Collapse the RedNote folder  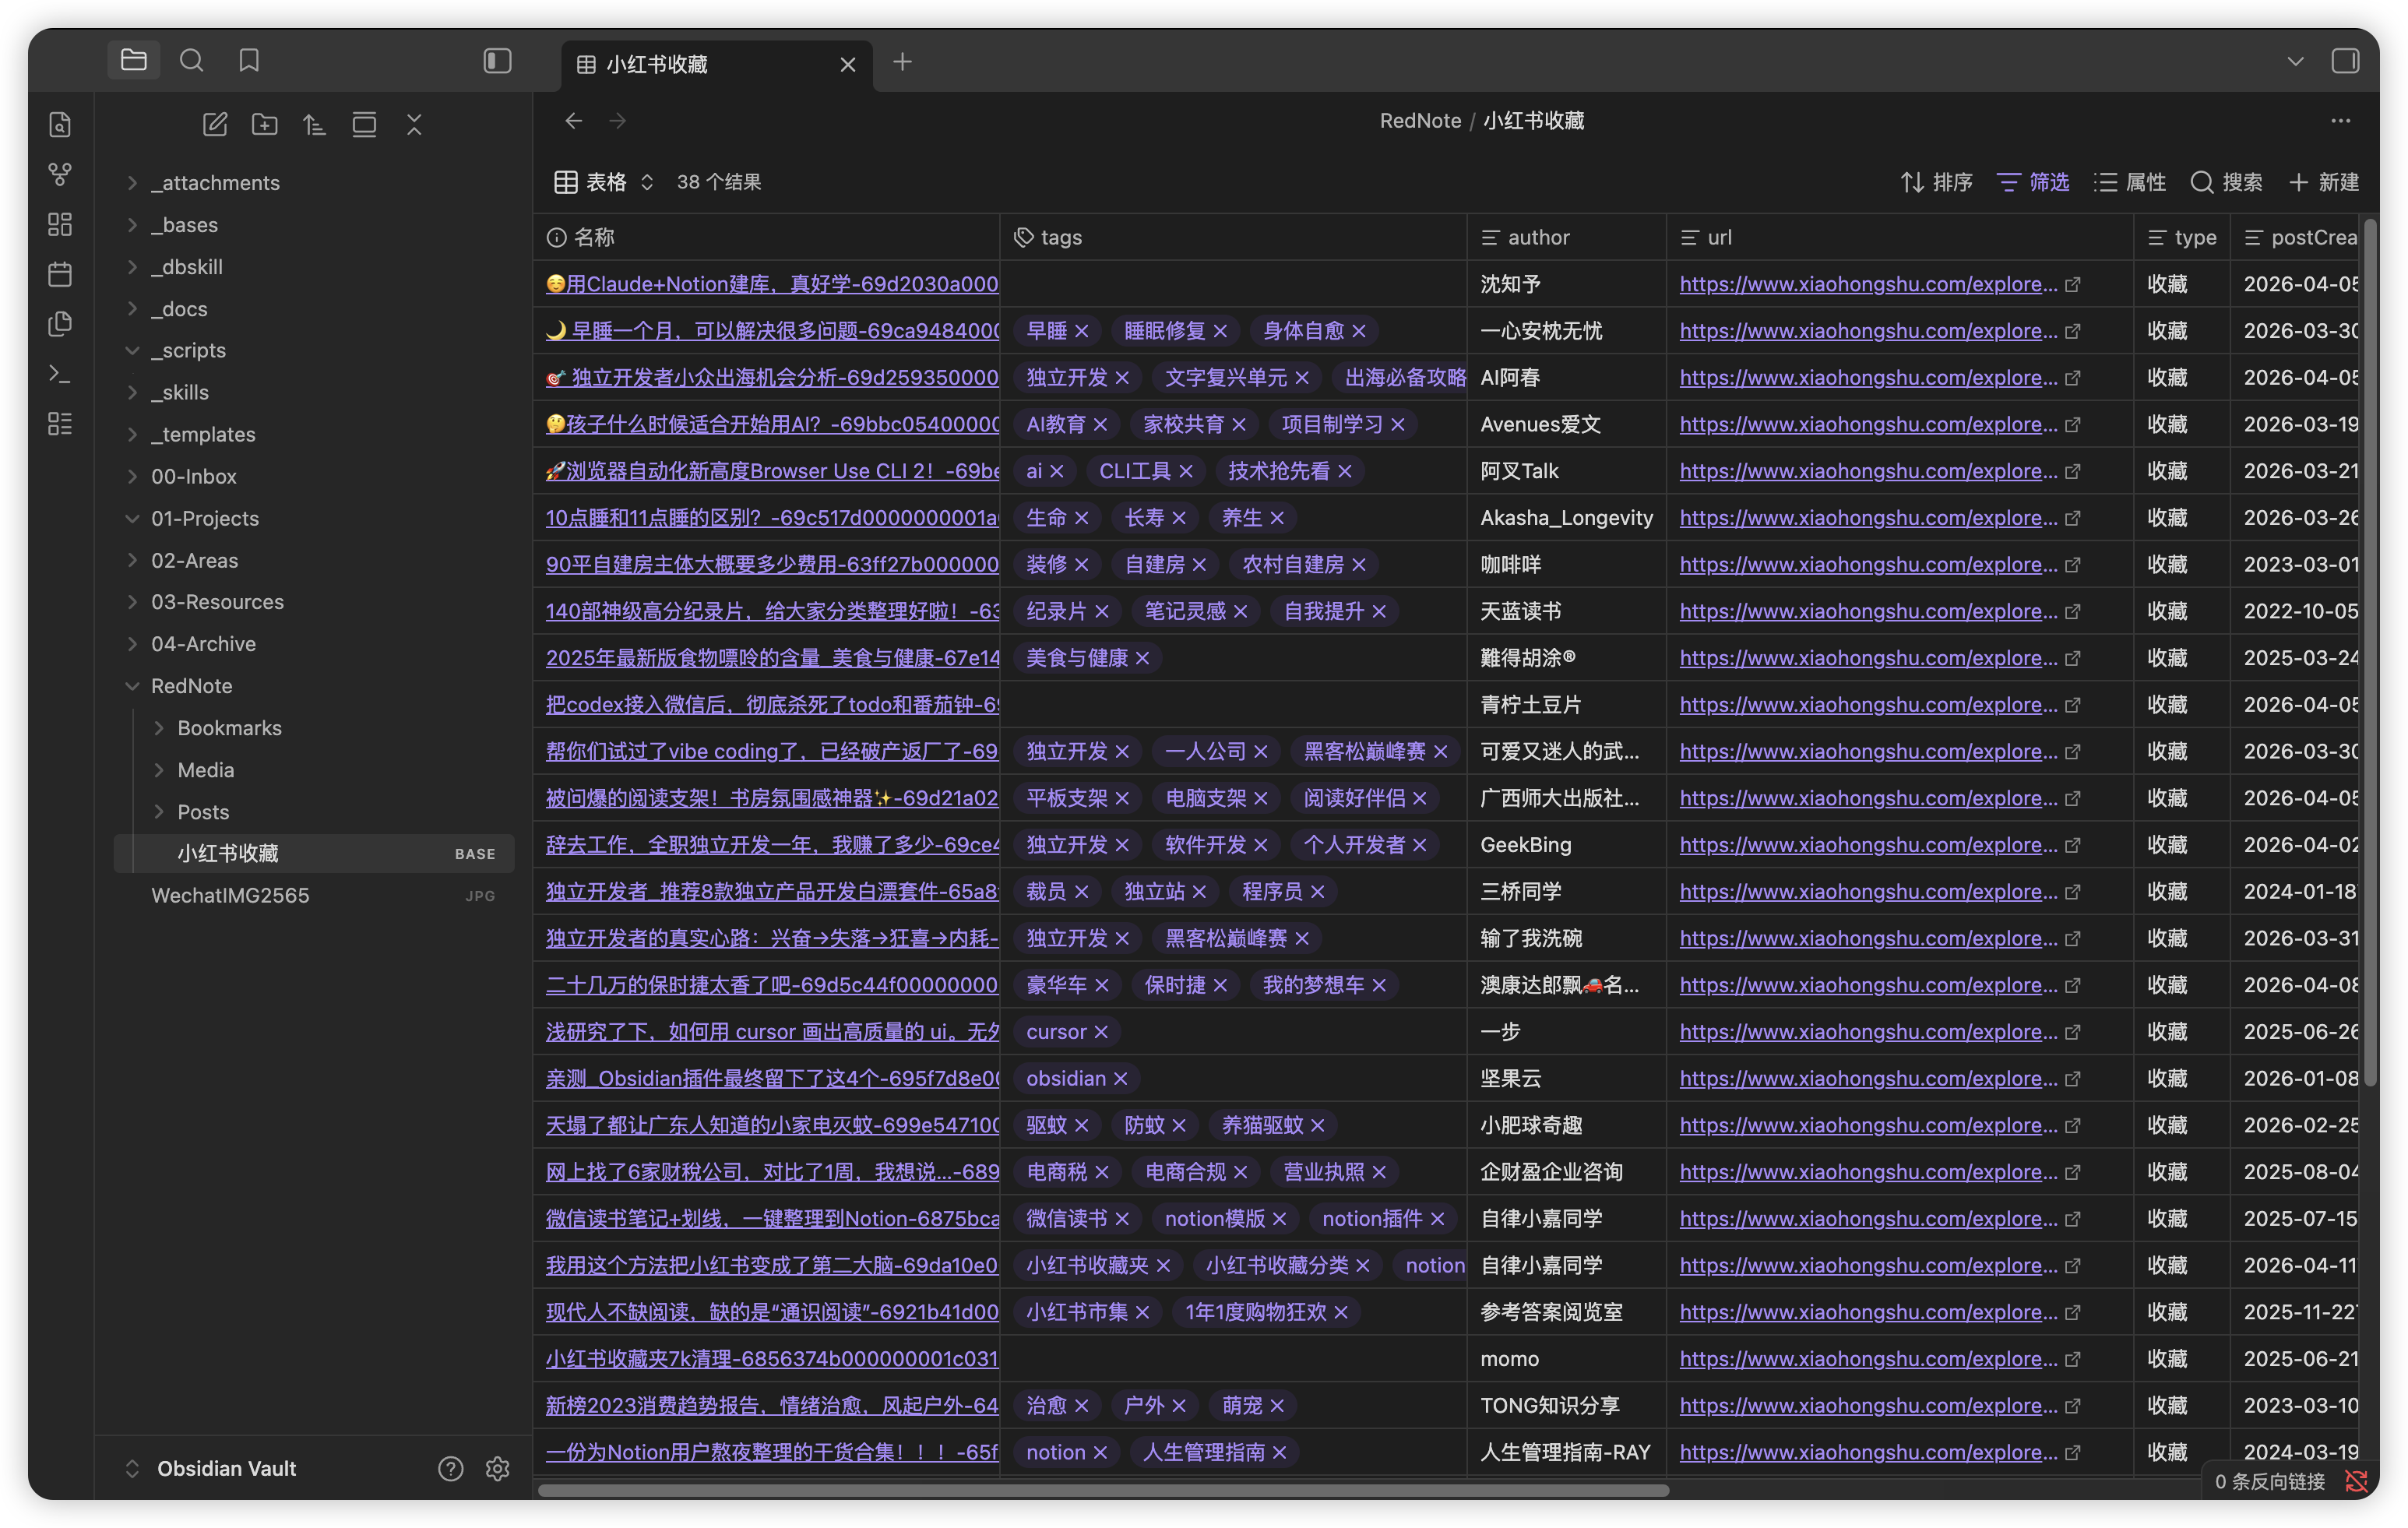[x=133, y=686]
